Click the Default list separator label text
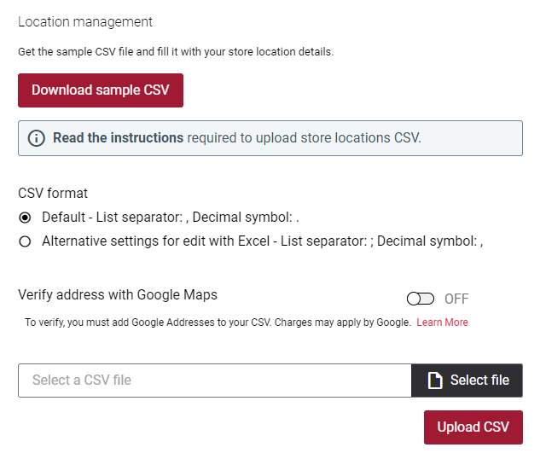This screenshot has height=459, width=540. point(171,218)
